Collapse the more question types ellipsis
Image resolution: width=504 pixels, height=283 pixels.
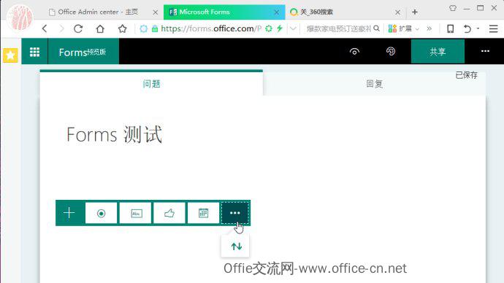235,213
